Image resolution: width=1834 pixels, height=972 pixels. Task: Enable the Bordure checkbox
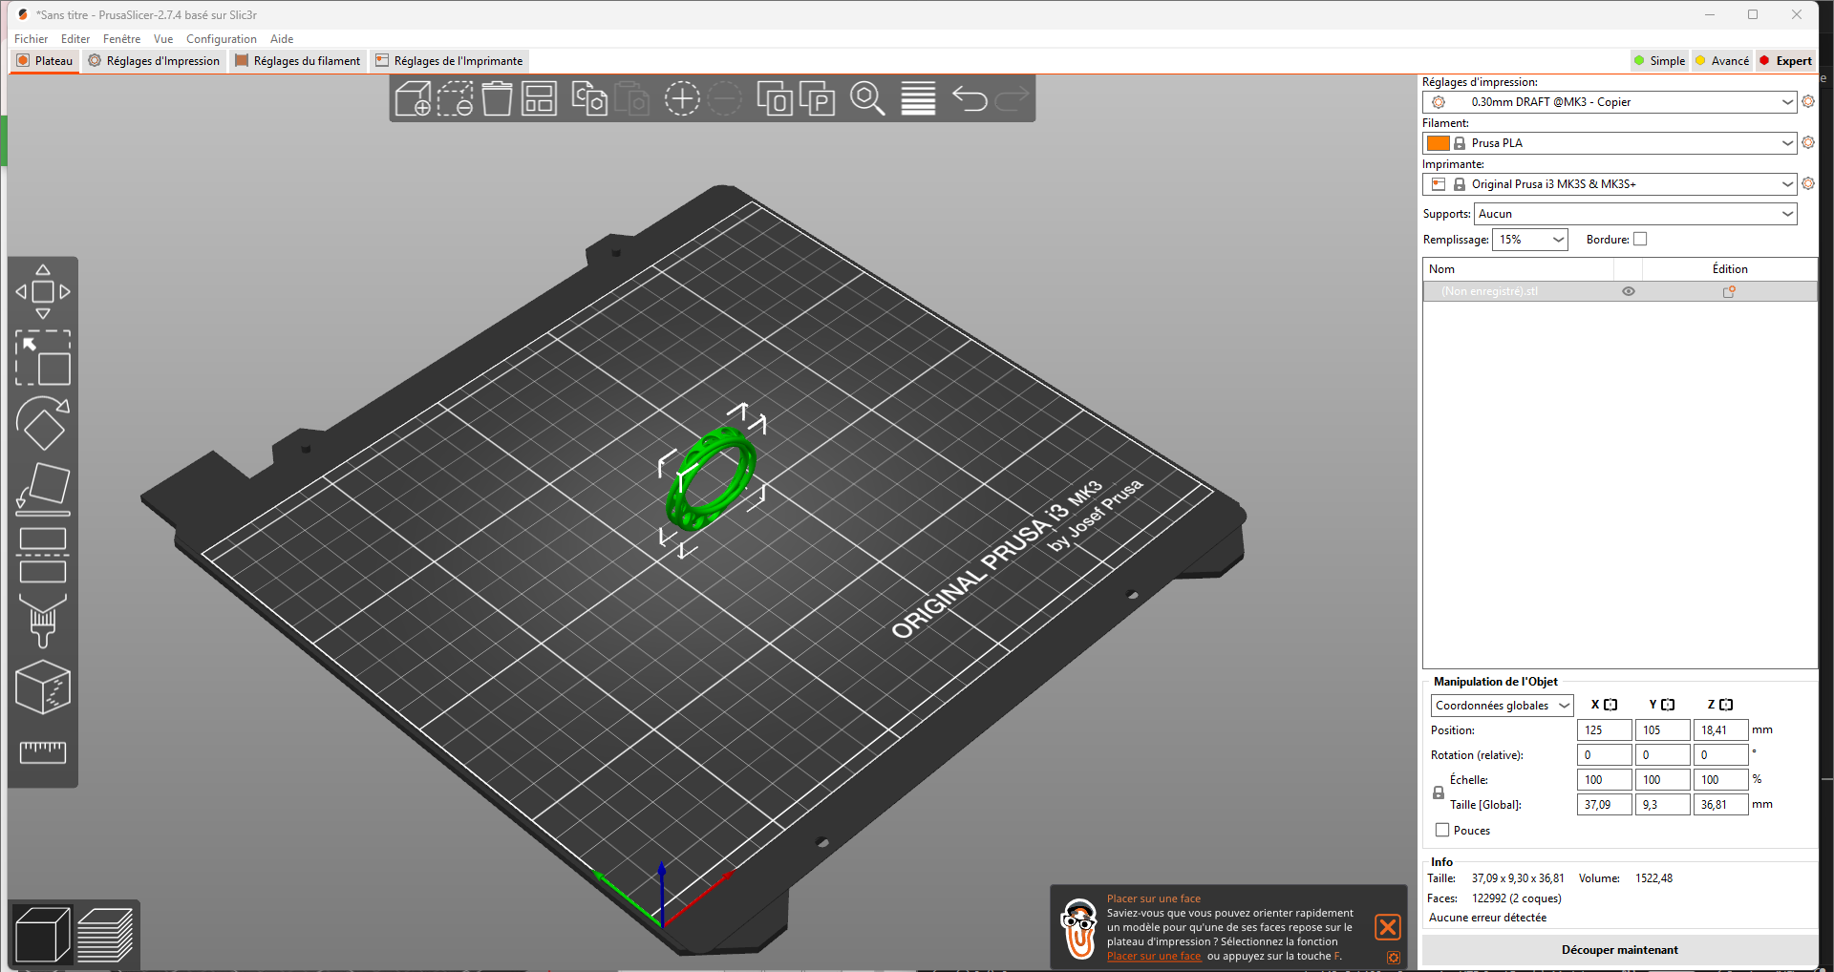point(1640,239)
